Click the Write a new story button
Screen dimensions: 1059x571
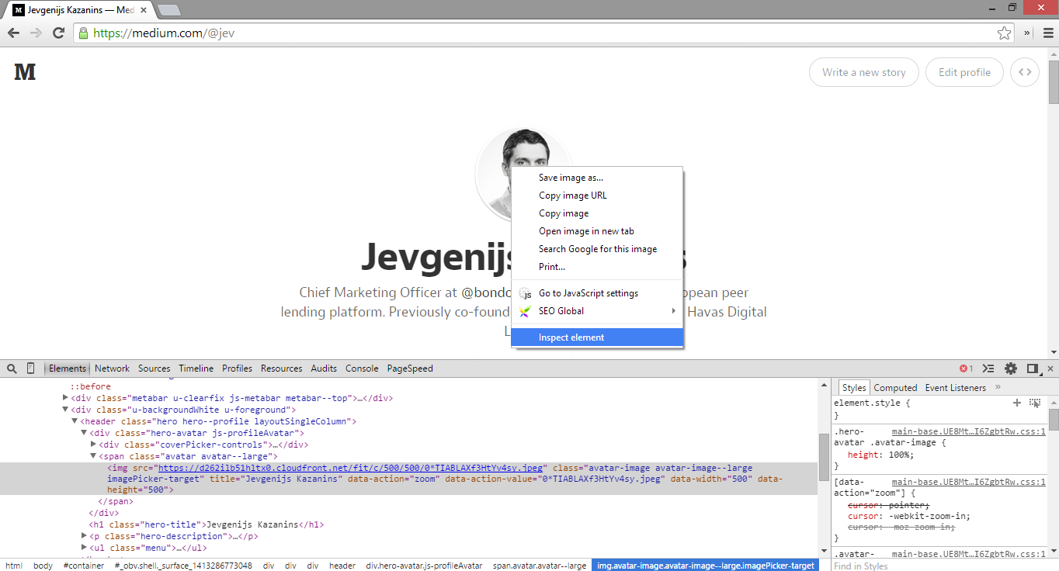coord(863,71)
